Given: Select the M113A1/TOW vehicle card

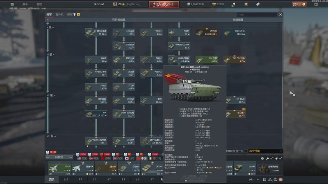Looking at the screenshot, I should point(179,46).
